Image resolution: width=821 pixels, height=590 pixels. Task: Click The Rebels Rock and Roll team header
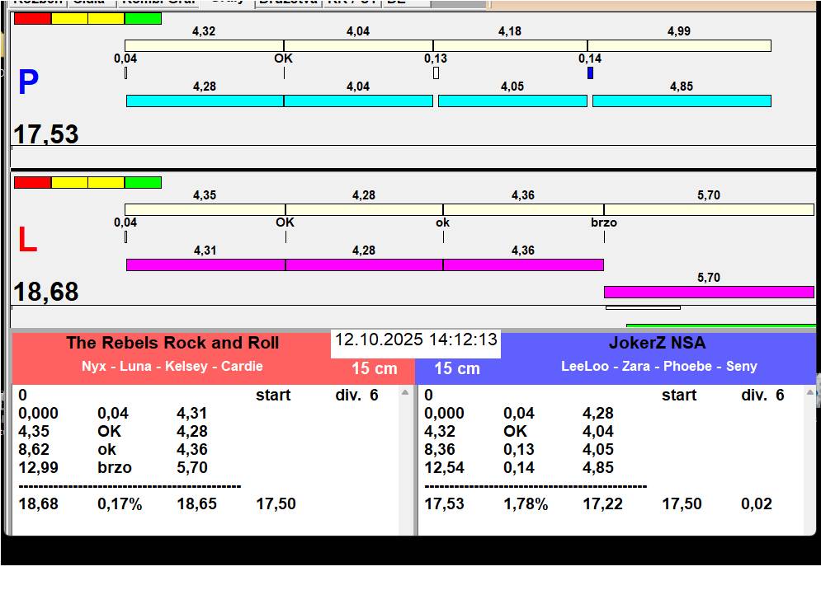(172, 343)
